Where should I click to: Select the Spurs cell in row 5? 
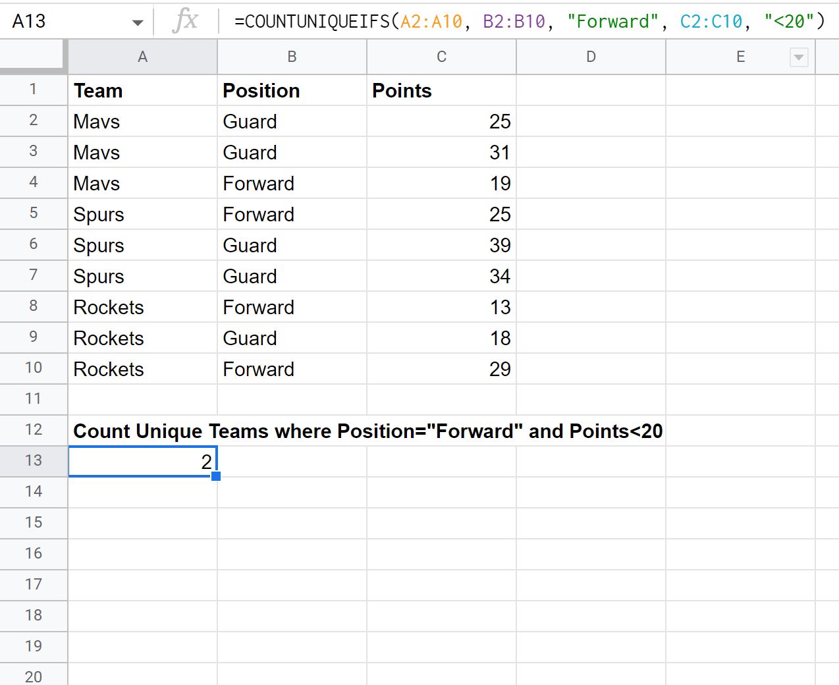[x=142, y=213]
